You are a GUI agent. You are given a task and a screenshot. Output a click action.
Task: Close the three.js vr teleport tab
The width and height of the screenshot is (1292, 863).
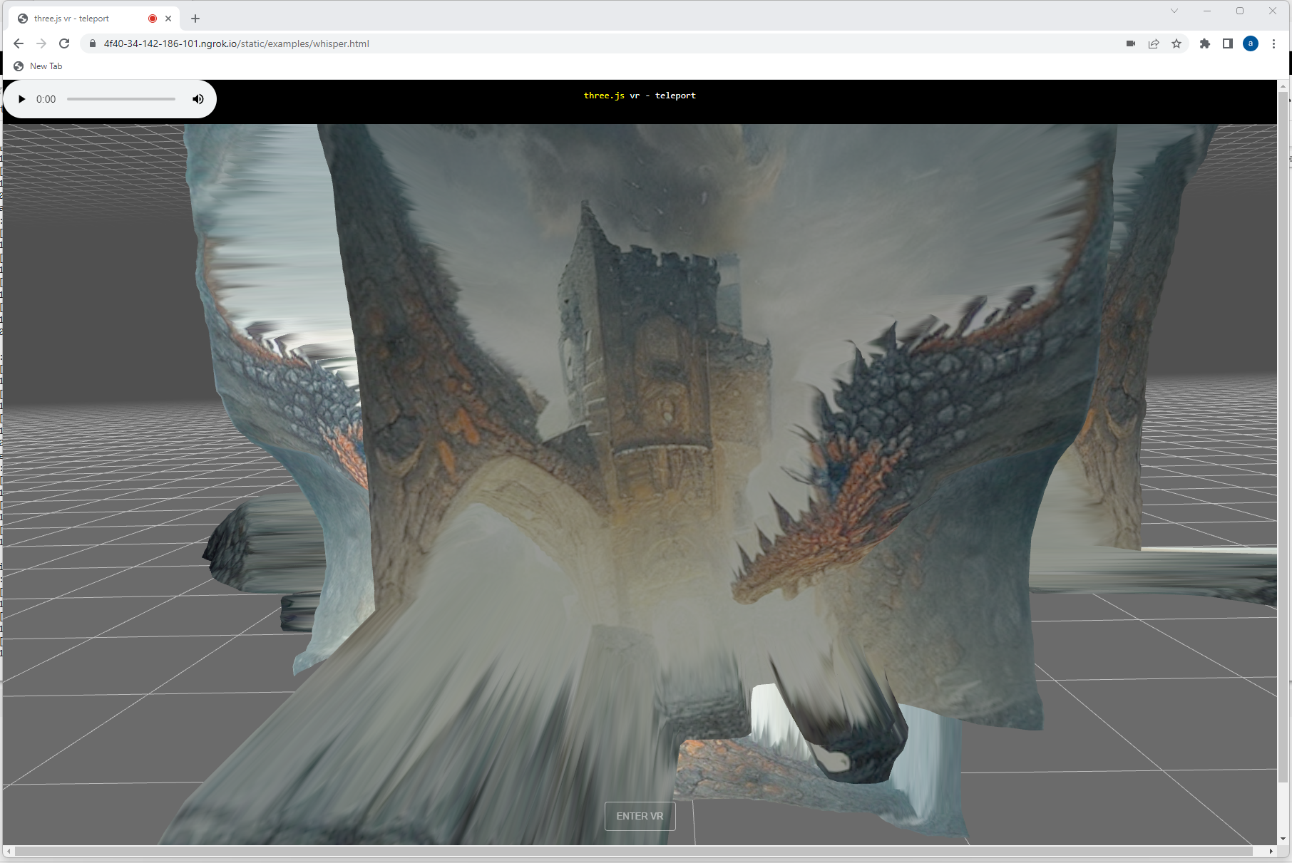click(168, 19)
